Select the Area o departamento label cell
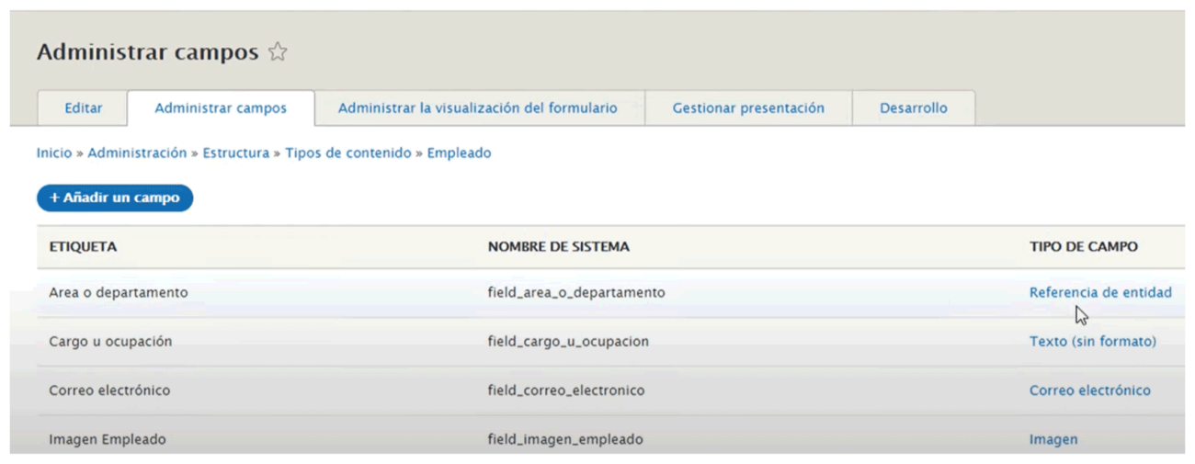 pyautogui.click(x=119, y=293)
